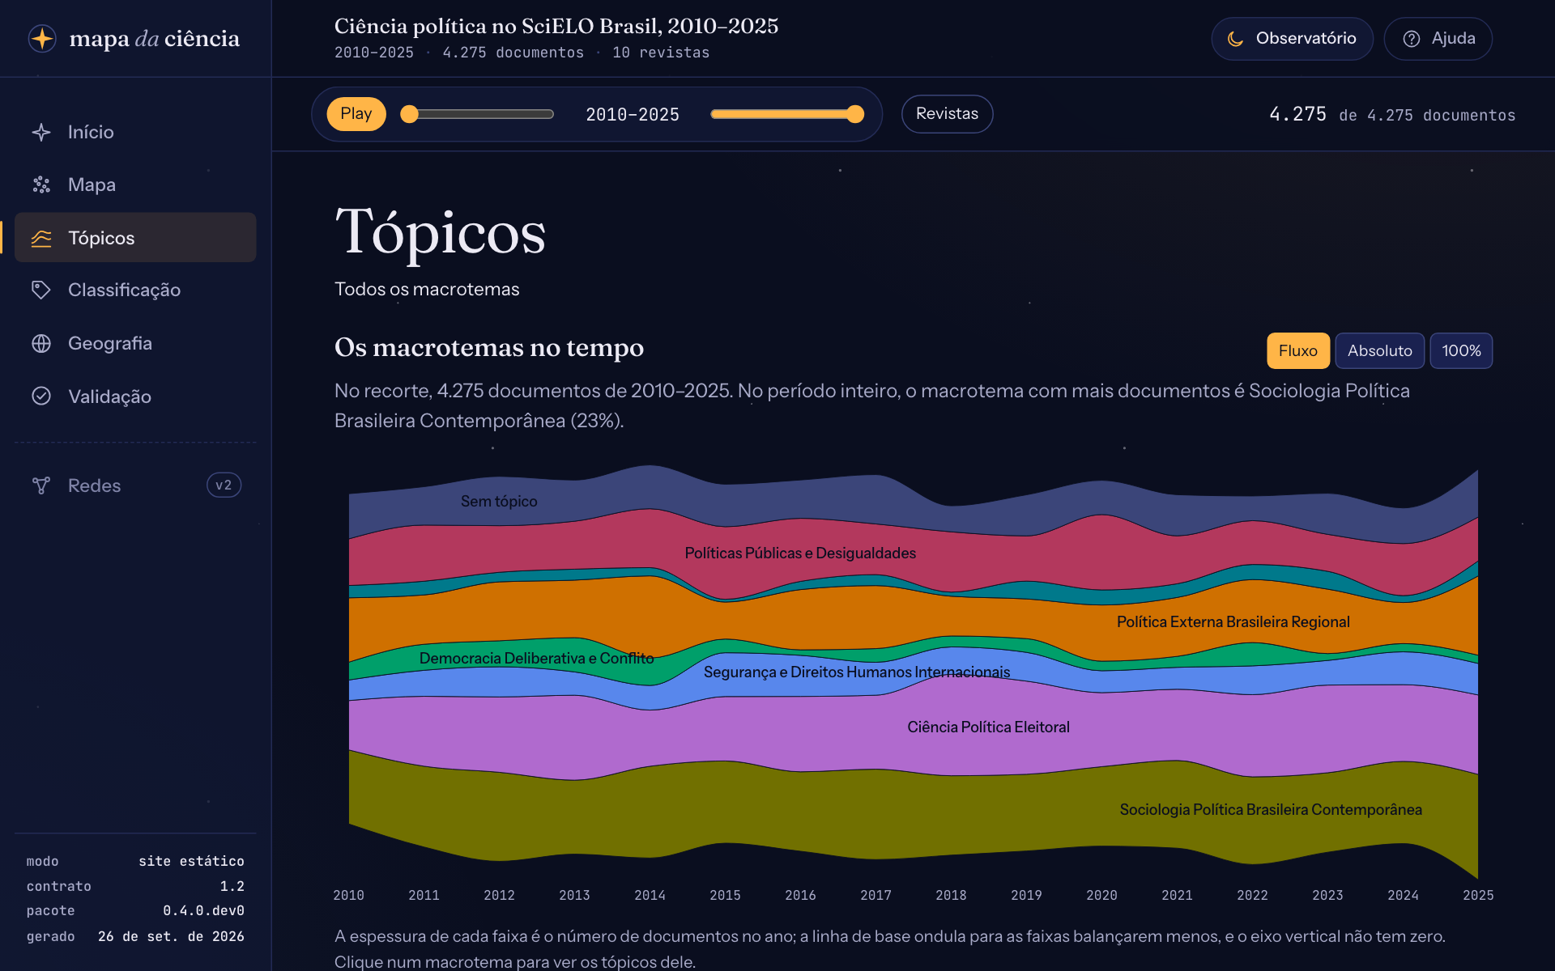Click the question mark icon next to Ajuda
The width and height of the screenshot is (1555, 971).
[1412, 39]
